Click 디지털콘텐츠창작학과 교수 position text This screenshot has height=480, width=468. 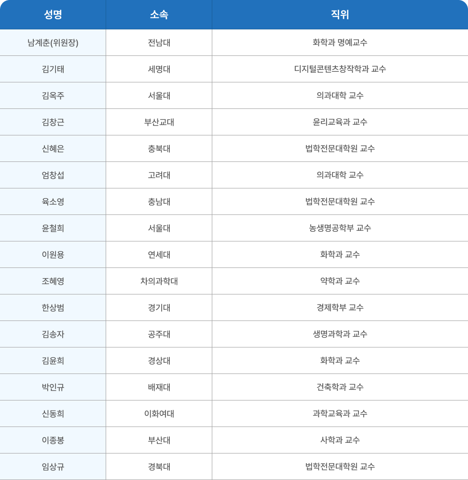[340, 69]
